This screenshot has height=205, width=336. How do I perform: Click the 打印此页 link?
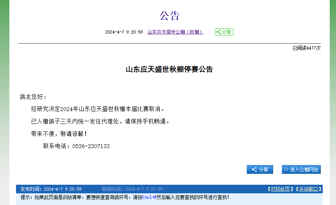tap(280, 189)
